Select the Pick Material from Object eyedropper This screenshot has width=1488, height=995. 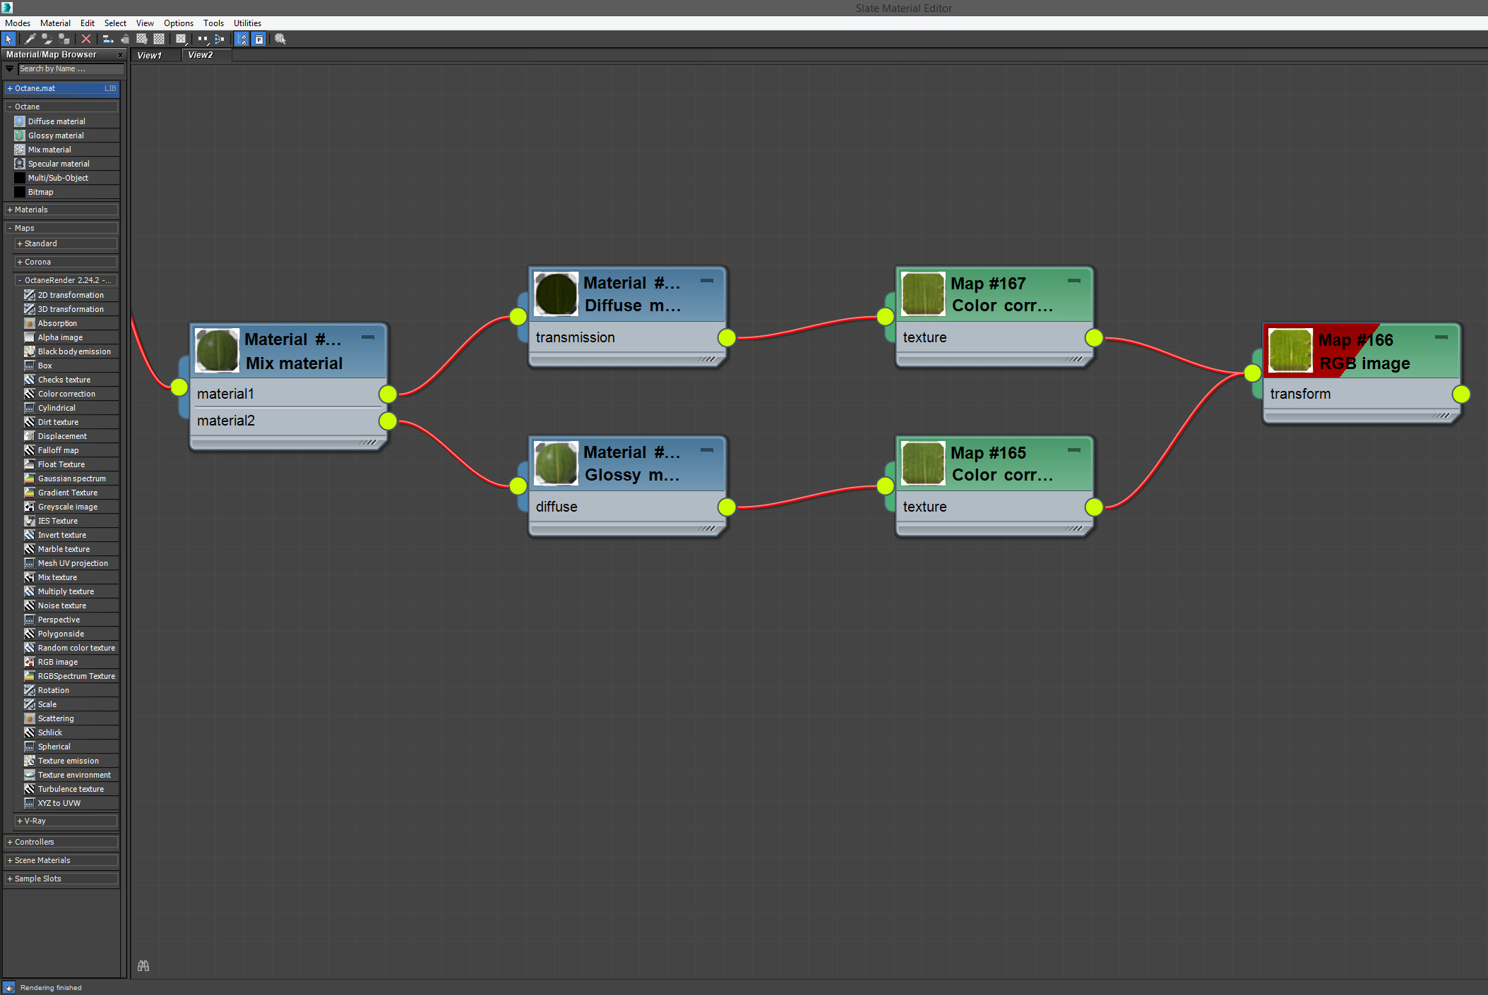[30, 40]
